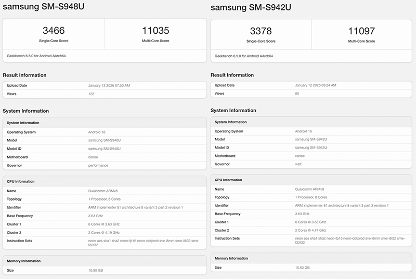Click the SM-S948U multi-core score 11035

click(155, 30)
